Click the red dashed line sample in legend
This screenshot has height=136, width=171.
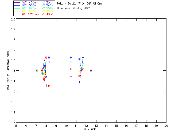pyautogui.click(x=17, y=14)
